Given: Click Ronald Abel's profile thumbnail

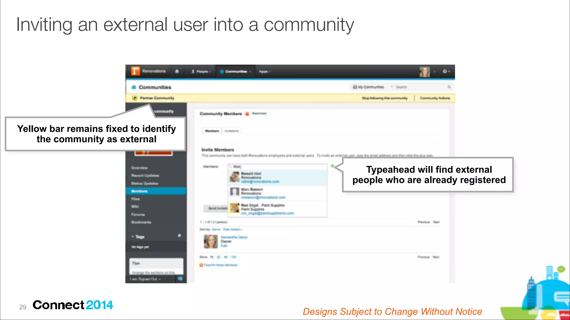Looking at the screenshot, I should click(x=235, y=177).
